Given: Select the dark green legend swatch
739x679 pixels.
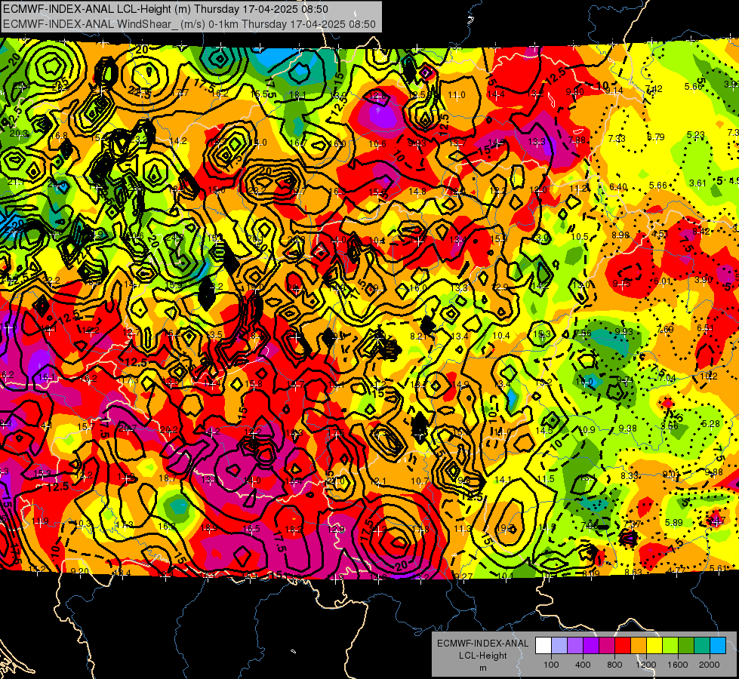Looking at the screenshot, I should [x=686, y=645].
